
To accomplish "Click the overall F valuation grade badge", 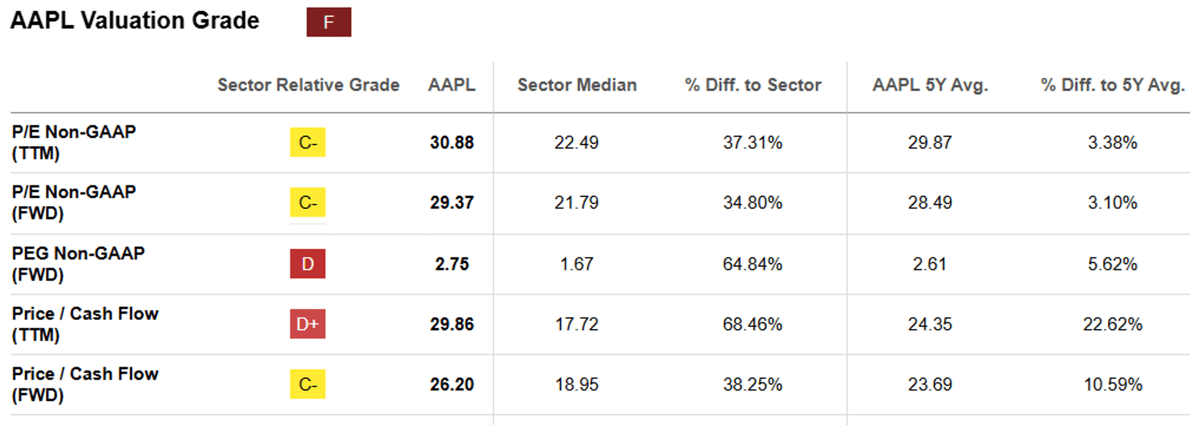I will [x=329, y=22].
